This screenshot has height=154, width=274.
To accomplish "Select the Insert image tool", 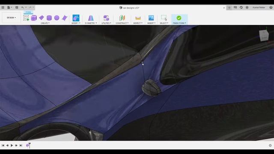I will point(151,18).
